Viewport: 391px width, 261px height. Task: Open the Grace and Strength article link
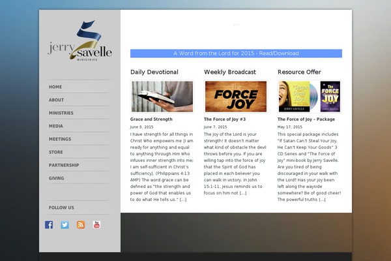click(151, 119)
